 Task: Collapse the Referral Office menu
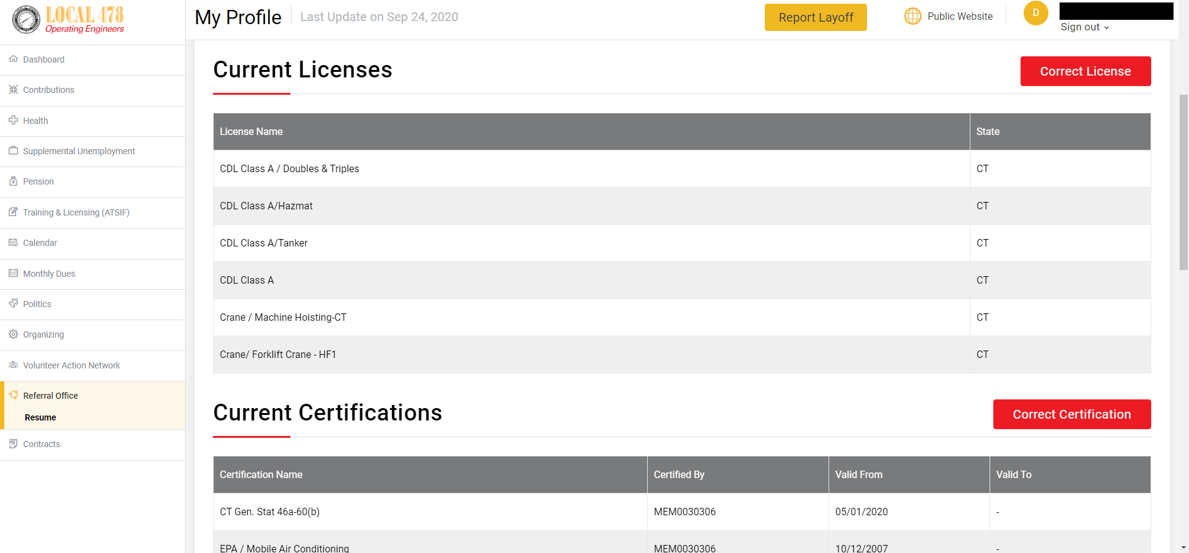(x=50, y=396)
